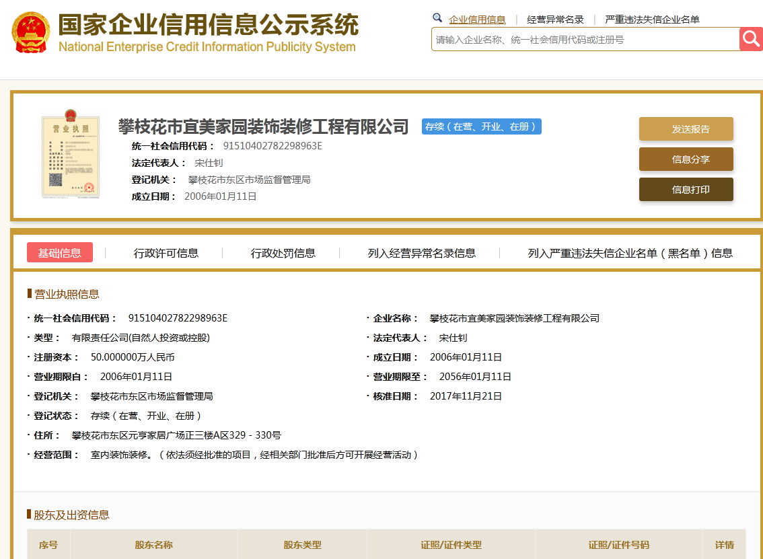Click the 存续（在营、开业、在册） status badge
The width and height of the screenshot is (763, 559).
point(482,126)
